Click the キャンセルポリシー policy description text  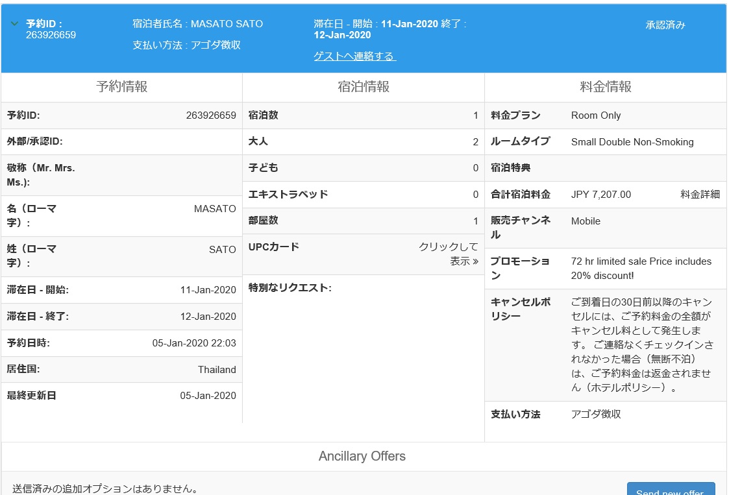tap(641, 344)
